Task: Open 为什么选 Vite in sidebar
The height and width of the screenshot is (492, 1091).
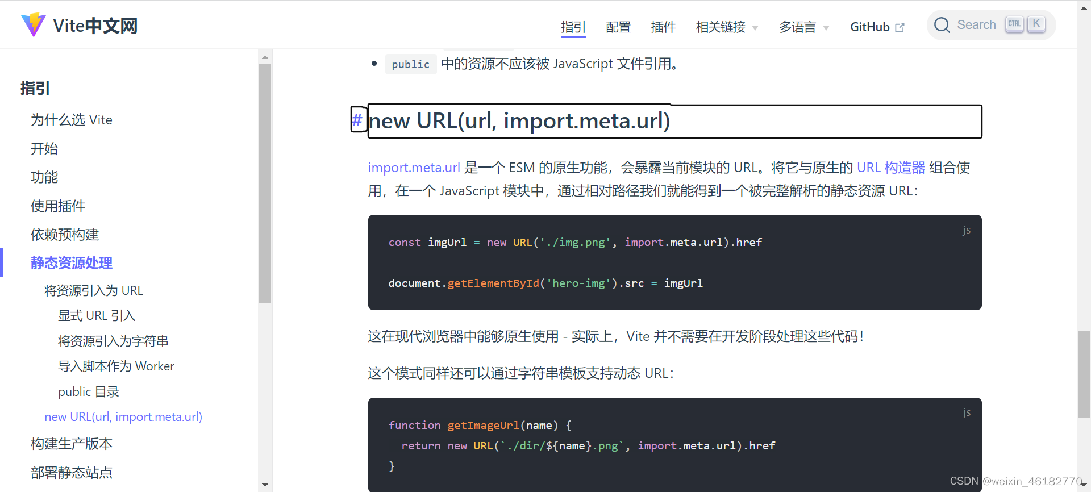Action: point(72,120)
